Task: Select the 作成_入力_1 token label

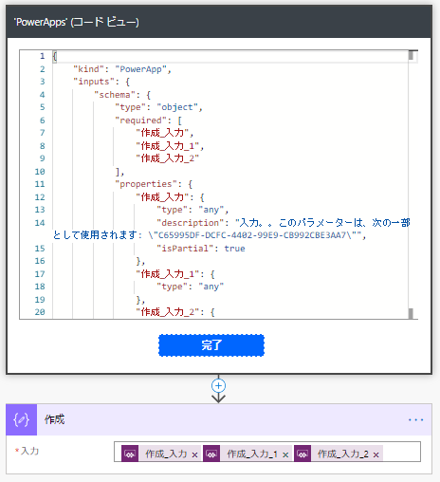Action: click(x=252, y=454)
